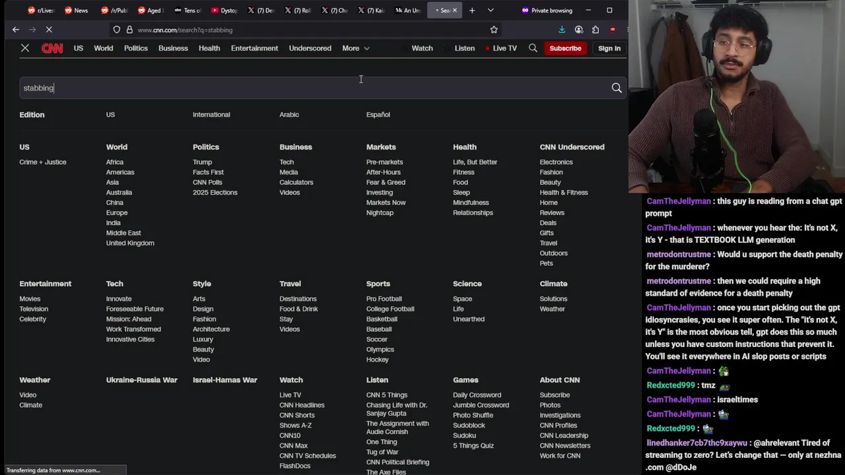Switch to the Tens of tab
The width and height of the screenshot is (845, 475).
[187, 11]
